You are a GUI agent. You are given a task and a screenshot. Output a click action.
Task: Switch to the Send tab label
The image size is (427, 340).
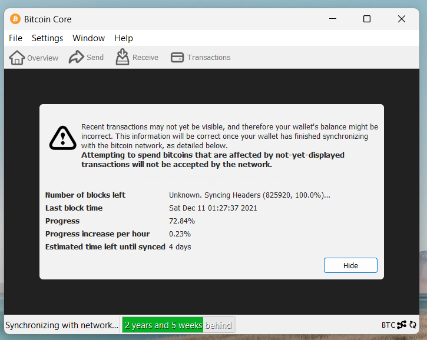pos(95,58)
